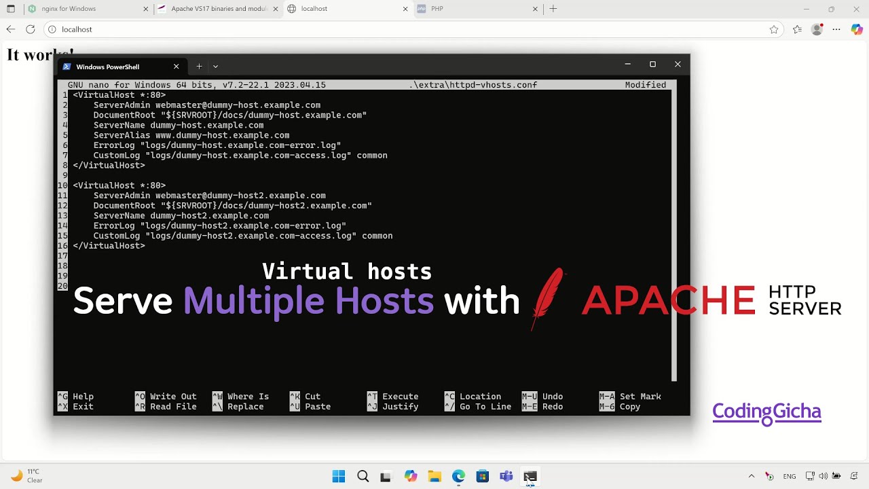Viewport: 869px width, 489px height.
Task: Click the ServerAlias www.dummy-host.example.com line
Action: point(191,135)
